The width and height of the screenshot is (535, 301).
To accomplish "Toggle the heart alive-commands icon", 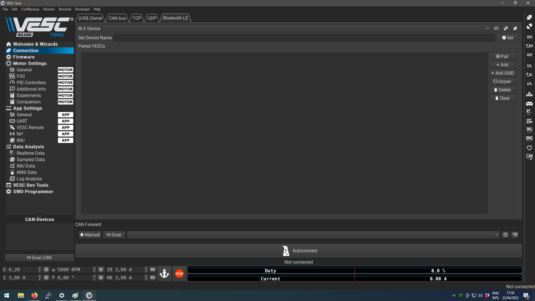I will 529,148.
